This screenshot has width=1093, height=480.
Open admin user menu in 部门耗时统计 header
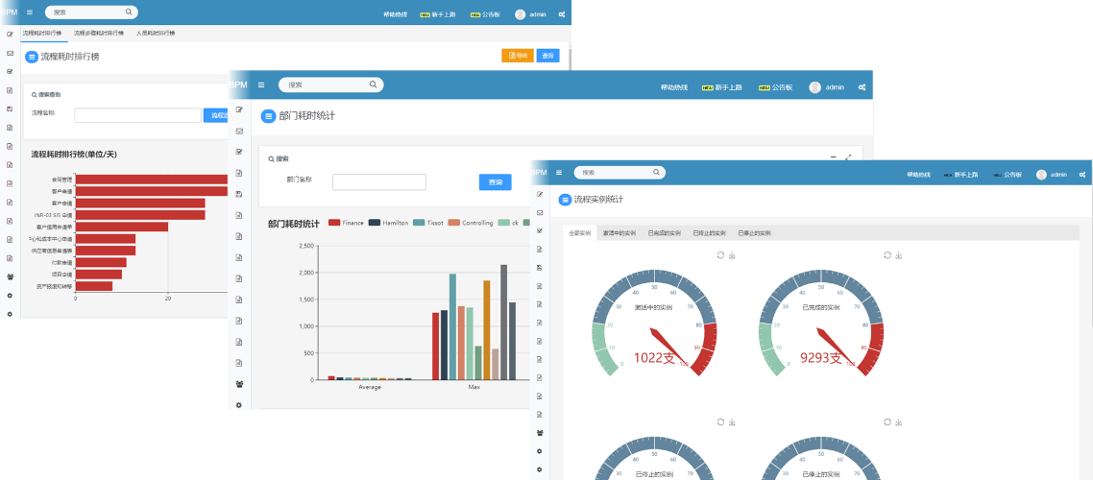[x=827, y=87]
